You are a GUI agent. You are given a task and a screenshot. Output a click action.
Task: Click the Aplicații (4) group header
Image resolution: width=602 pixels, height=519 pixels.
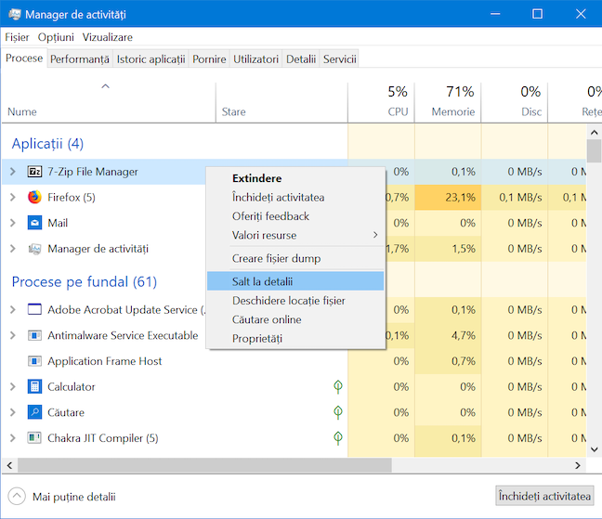(x=47, y=144)
